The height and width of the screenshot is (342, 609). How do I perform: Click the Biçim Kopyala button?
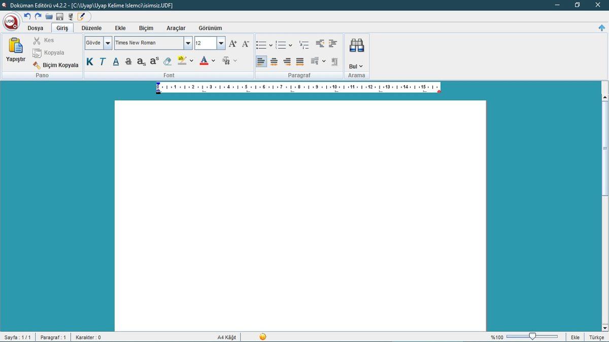point(56,65)
